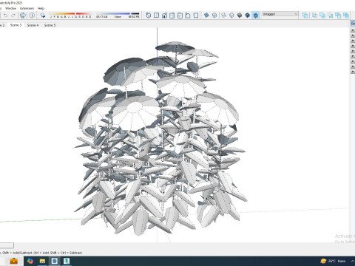Select the Top view icon

coord(156,16)
